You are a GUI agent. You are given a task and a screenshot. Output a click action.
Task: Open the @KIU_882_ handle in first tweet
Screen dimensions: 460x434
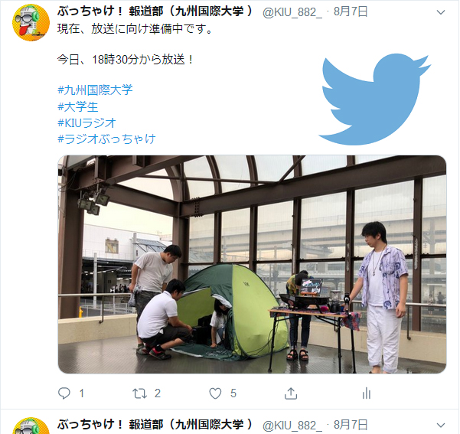pyautogui.click(x=292, y=12)
